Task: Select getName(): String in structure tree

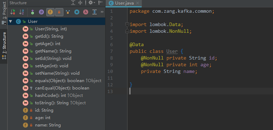Action: click(x=53, y=51)
